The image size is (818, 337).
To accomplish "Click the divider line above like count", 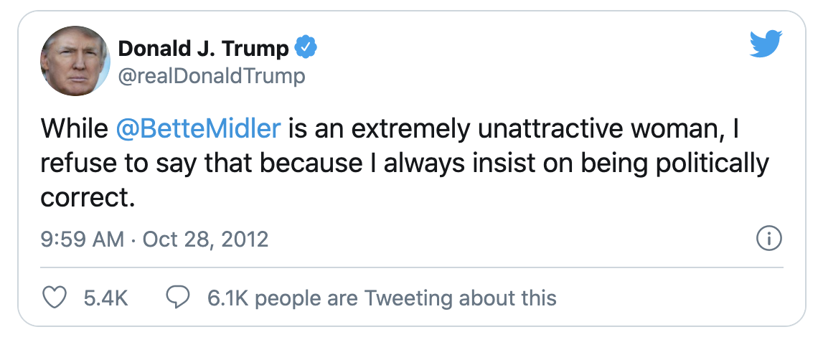I will pyautogui.click(x=412, y=267).
